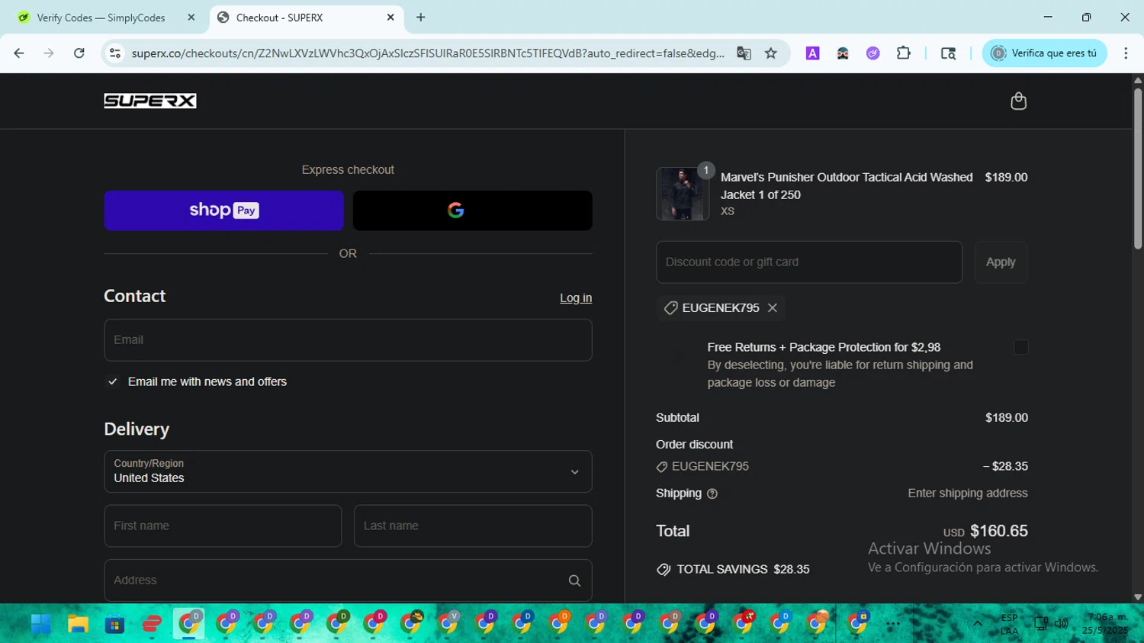Click the Verifica que eres tú profile button
This screenshot has width=1144, height=643.
click(1044, 53)
